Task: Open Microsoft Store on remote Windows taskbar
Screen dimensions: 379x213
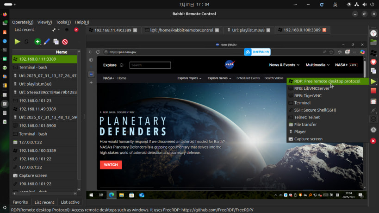Action: click(x=131, y=195)
